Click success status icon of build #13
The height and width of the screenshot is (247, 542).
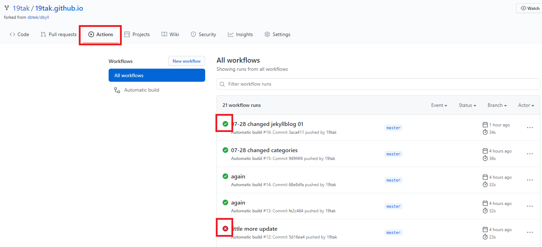point(225,202)
